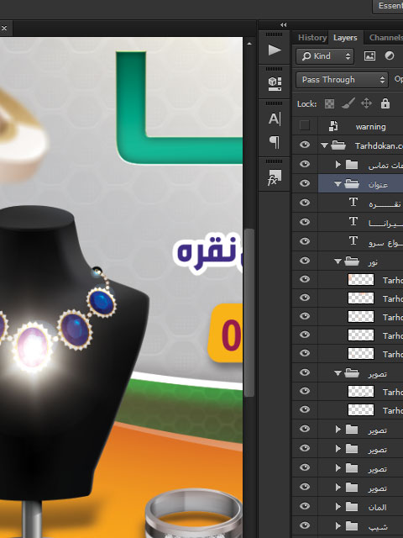The width and height of the screenshot is (403, 538).
Task: Hide the Tarhdokan.com group
Action: click(x=305, y=145)
